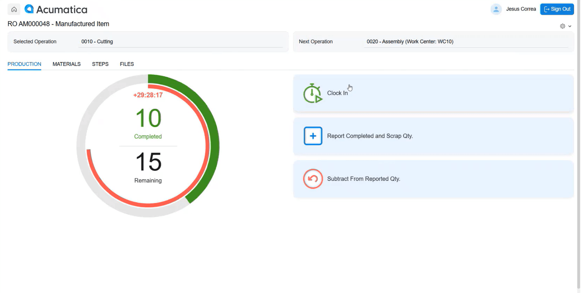
Task: Switch to the Materials tab
Action: click(x=67, y=64)
